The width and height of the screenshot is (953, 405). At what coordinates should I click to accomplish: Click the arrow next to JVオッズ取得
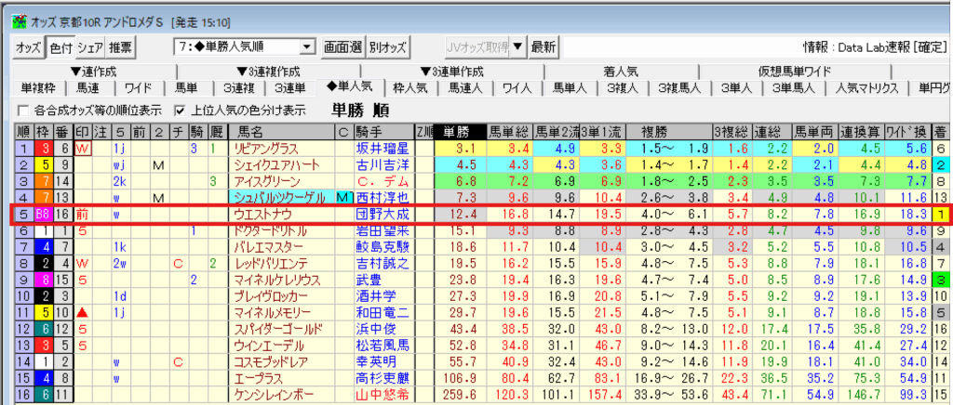(518, 46)
